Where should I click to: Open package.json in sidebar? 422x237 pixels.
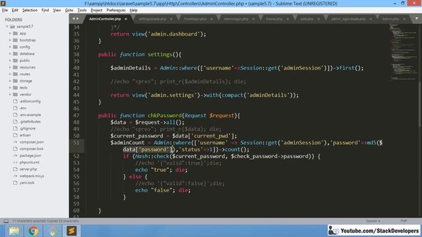(30, 155)
